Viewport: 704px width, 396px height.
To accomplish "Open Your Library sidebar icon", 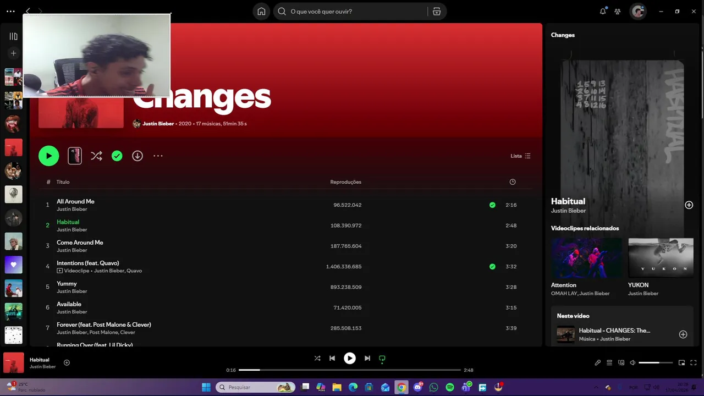I will point(14,36).
